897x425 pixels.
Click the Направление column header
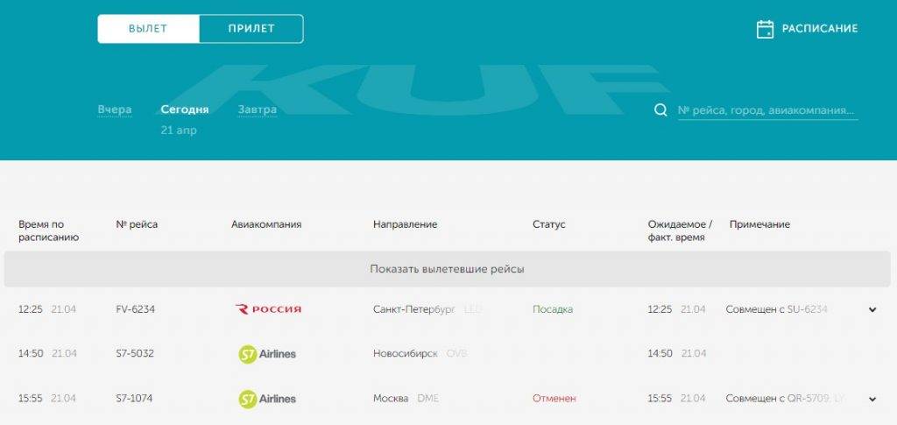pyautogui.click(x=405, y=225)
